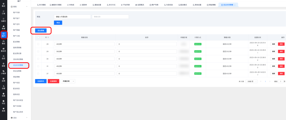The width and height of the screenshot is (286, 120).
Task: Check the select-all checkbox in table header
Action: pos(38,37)
